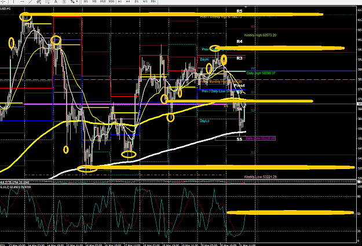Click the 'Weekly High 60573.20' label
This screenshot has height=246, width=362.
click(x=260, y=35)
